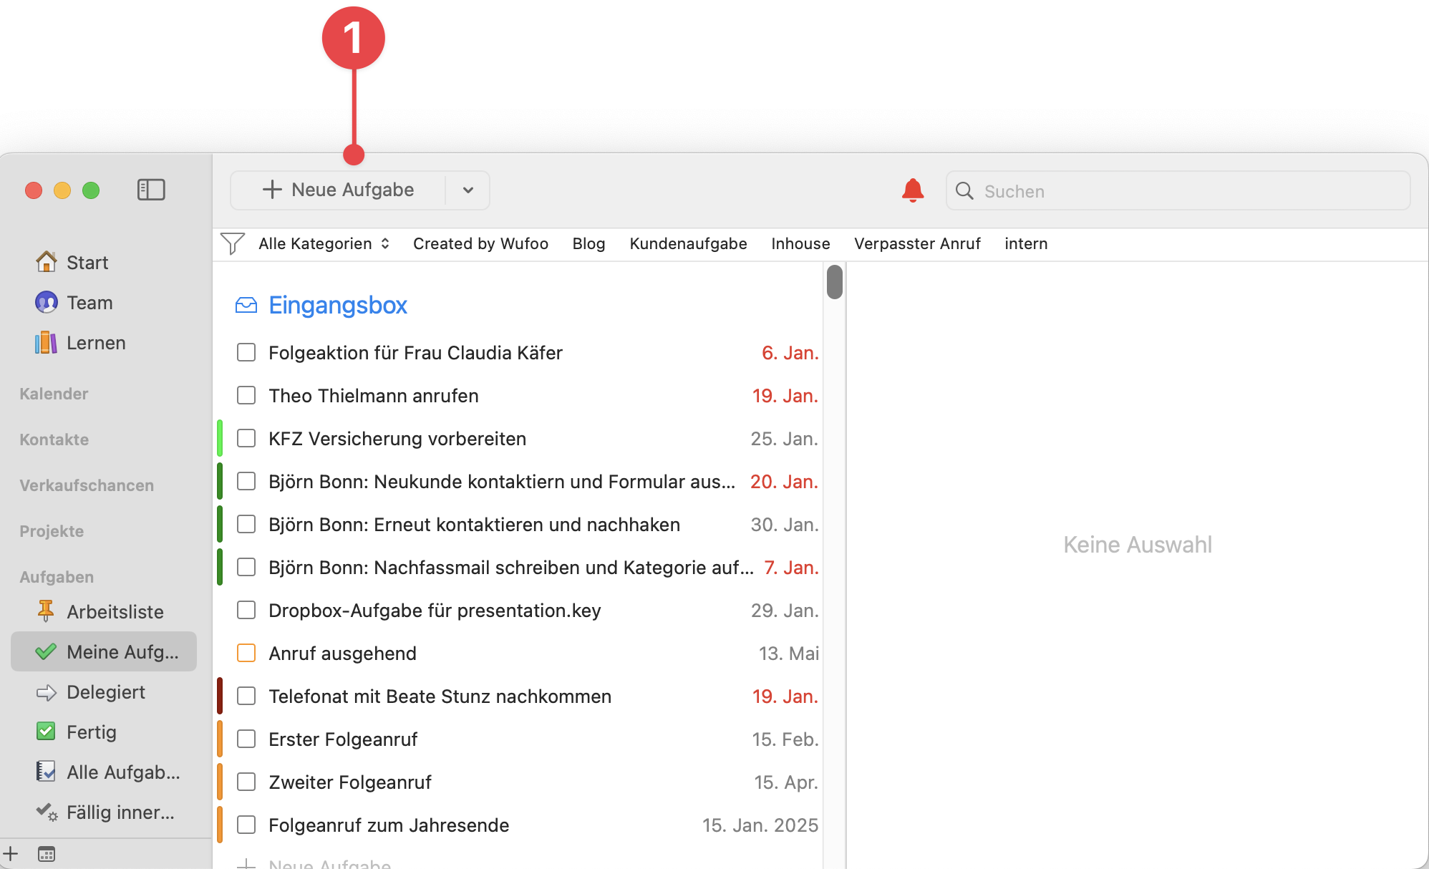Expand the Kontakte sidebar section
This screenshot has height=869, width=1429.
[x=54, y=440]
